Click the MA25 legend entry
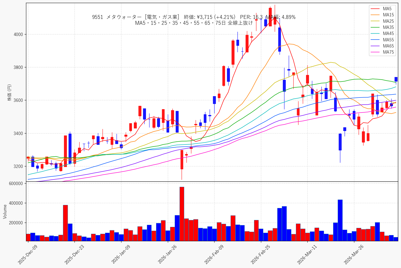Viewport: 401px width, 268px height. click(x=382, y=21)
